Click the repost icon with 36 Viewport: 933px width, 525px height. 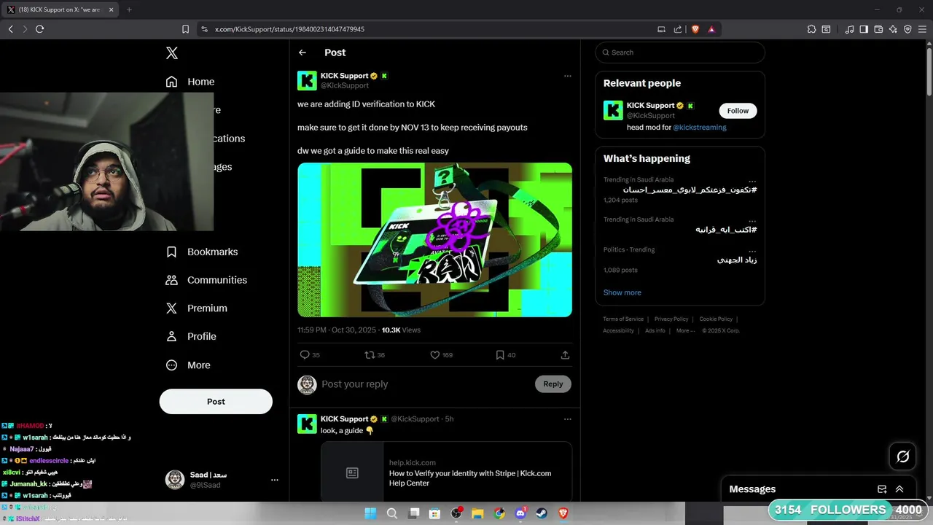click(375, 355)
